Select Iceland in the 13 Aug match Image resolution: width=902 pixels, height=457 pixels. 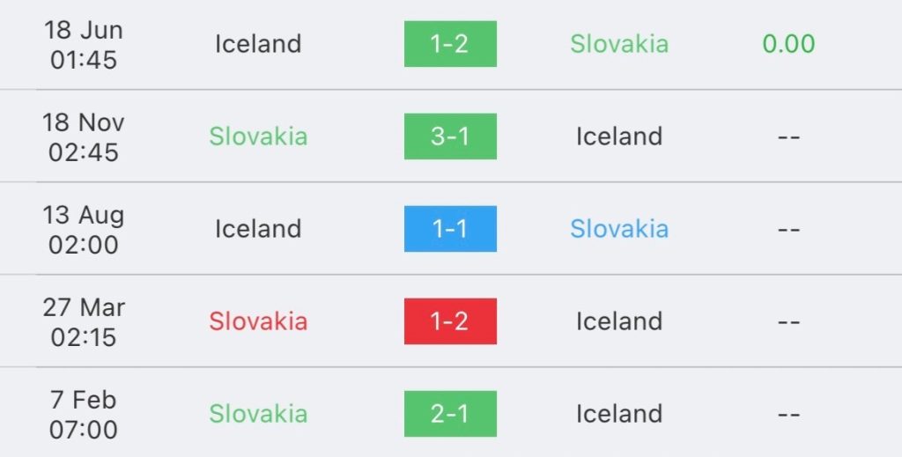coord(258,229)
